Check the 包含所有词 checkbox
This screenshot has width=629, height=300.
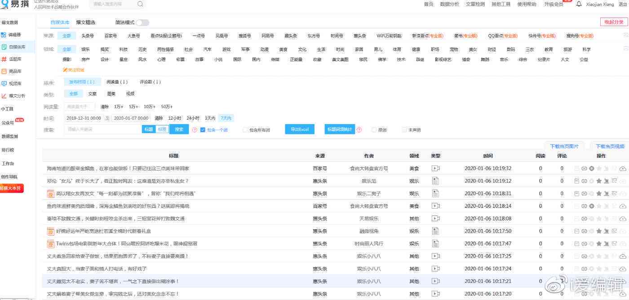245,130
